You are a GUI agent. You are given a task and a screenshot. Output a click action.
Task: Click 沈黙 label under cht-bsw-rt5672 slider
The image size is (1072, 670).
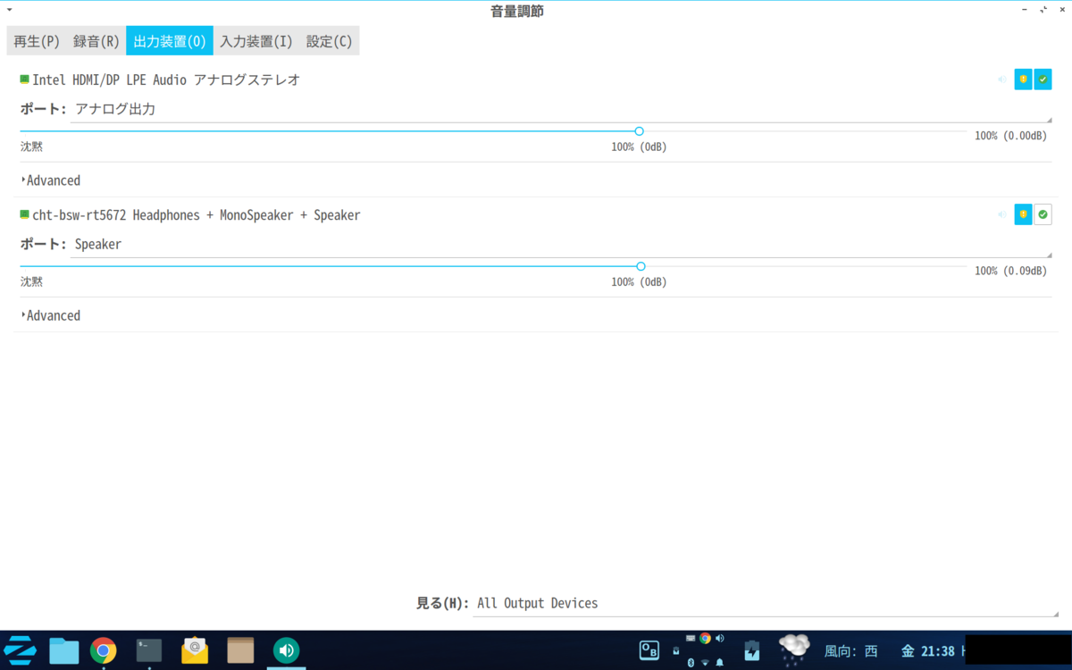coord(31,281)
